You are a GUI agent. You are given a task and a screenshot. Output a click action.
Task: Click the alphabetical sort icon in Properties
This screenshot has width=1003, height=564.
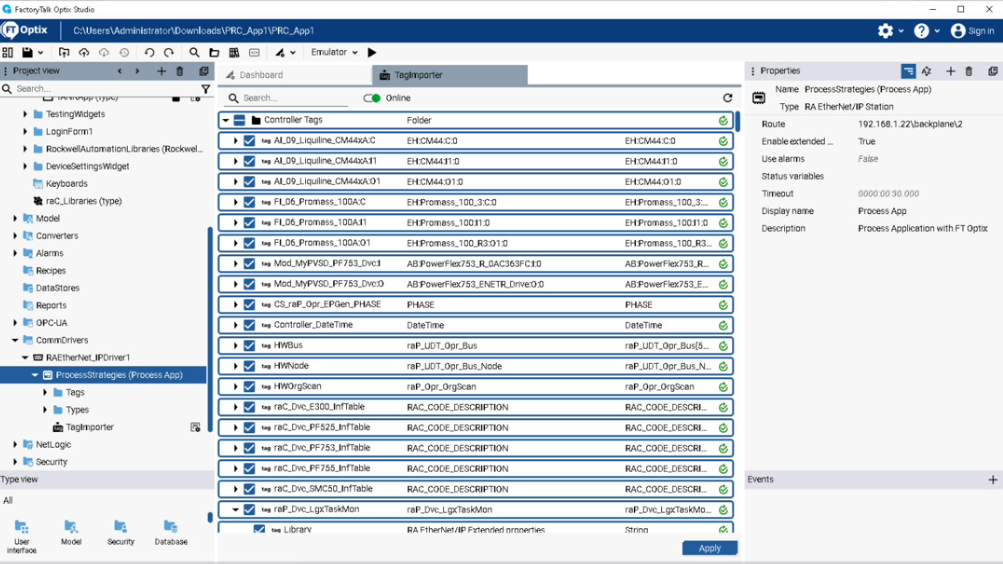click(927, 71)
